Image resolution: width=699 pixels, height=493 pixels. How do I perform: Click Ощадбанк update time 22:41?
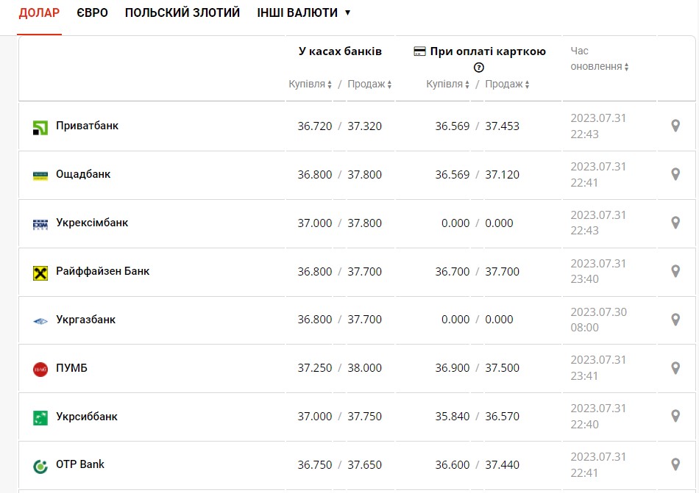pyautogui.click(x=584, y=182)
